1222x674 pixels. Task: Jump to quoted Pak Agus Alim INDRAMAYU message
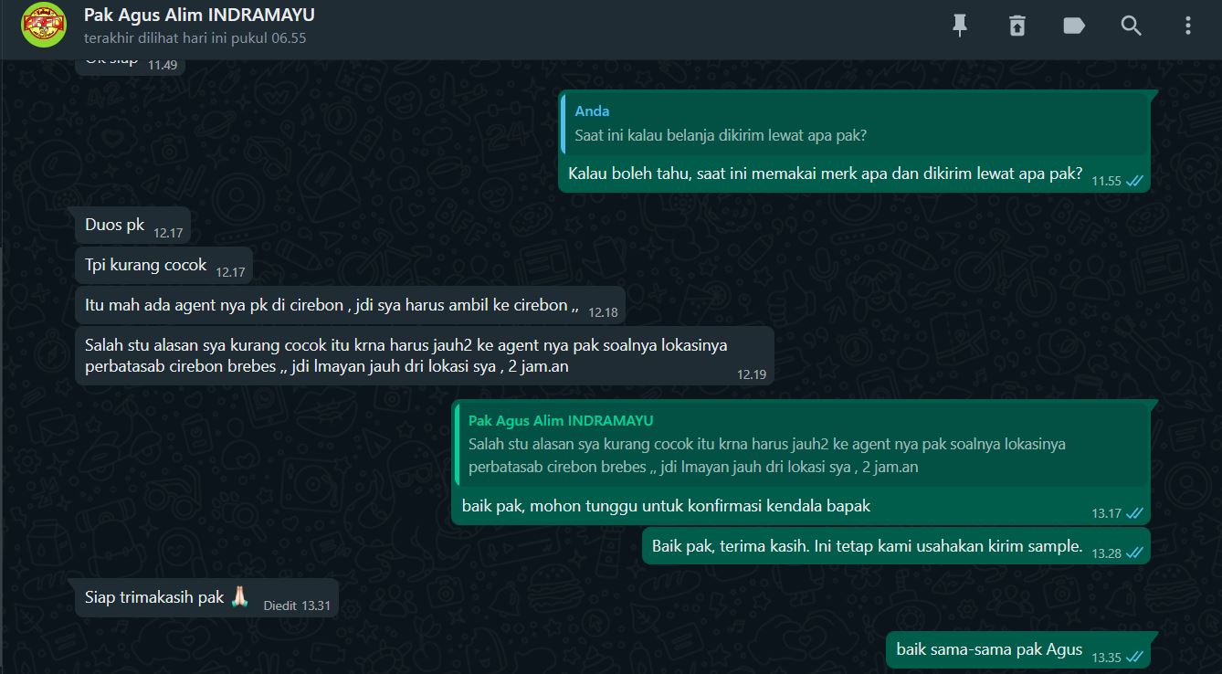click(800, 444)
